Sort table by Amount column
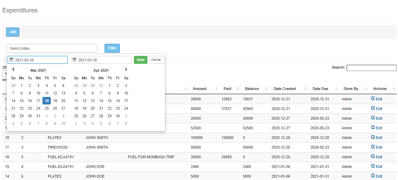398x180 pixels. [x=200, y=89]
